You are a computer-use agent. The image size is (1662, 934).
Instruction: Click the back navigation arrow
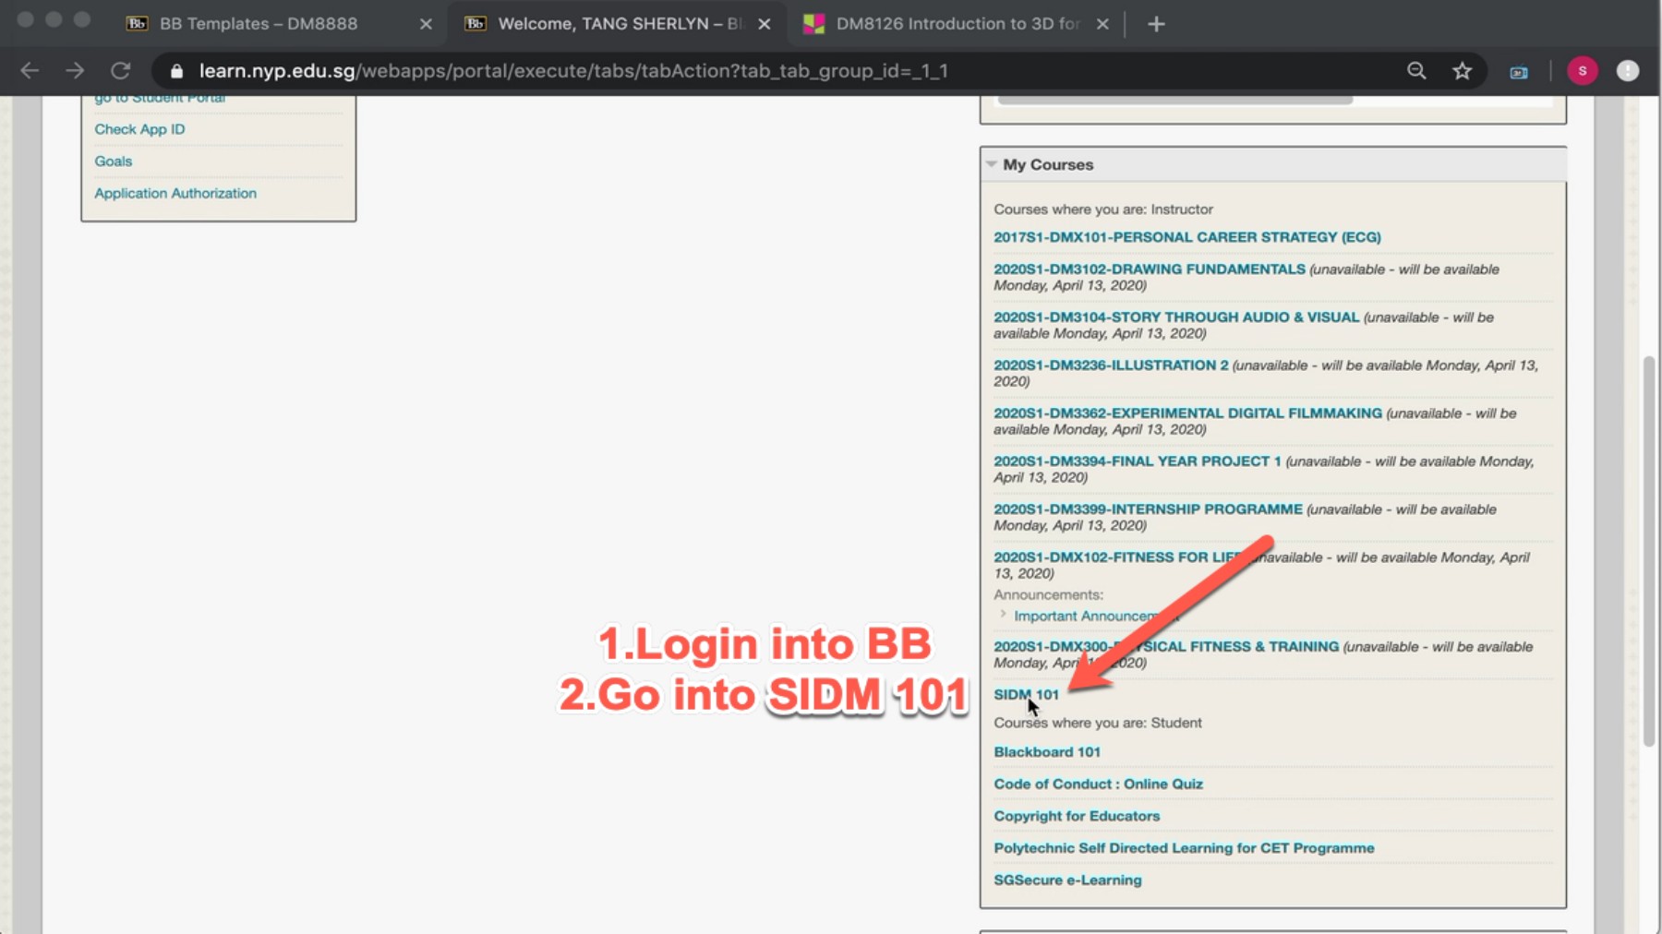coord(30,70)
